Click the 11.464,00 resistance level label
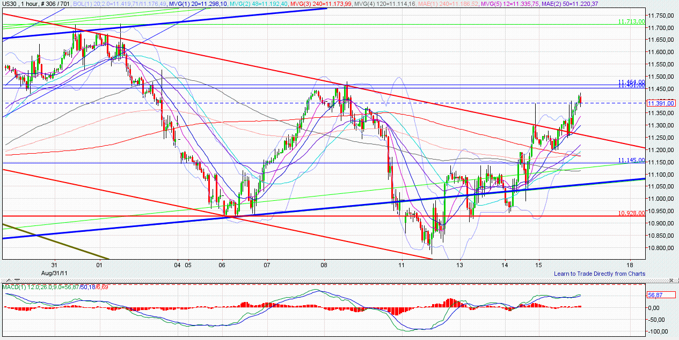This screenshot has height=340, width=679. [x=631, y=82]
